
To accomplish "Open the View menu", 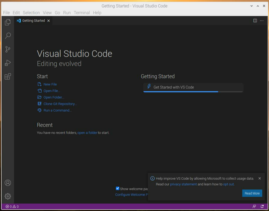I will 47,13.
